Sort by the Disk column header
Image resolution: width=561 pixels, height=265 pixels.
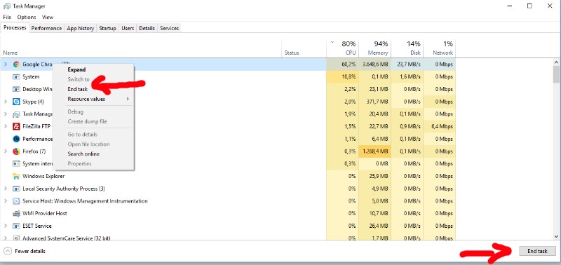[407, 48]
